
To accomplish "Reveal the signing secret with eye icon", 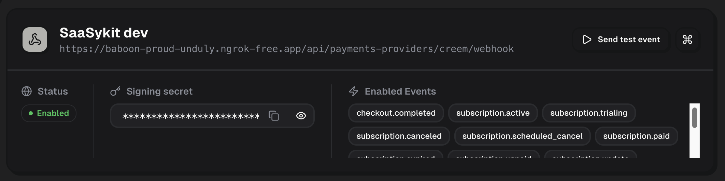I will (301, 116).
